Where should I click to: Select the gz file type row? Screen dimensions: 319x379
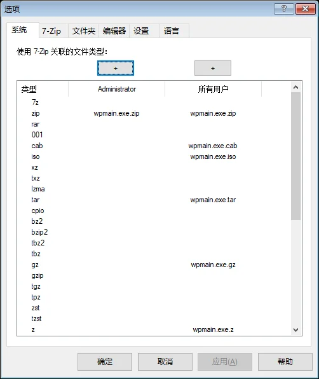154,265
